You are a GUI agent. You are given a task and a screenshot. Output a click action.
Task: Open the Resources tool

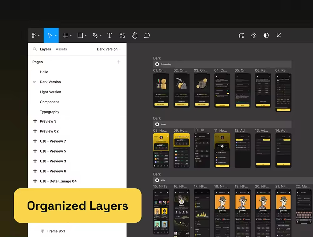click(x=122, y=35)
